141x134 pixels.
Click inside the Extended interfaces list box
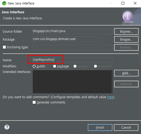click(x=72, y=82)
